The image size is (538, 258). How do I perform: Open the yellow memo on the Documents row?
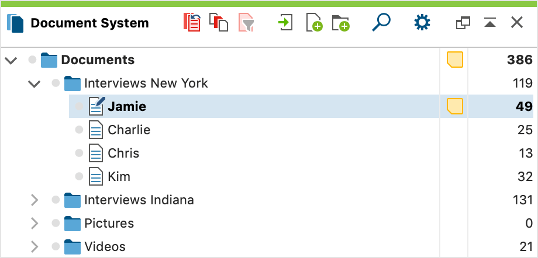454,60
